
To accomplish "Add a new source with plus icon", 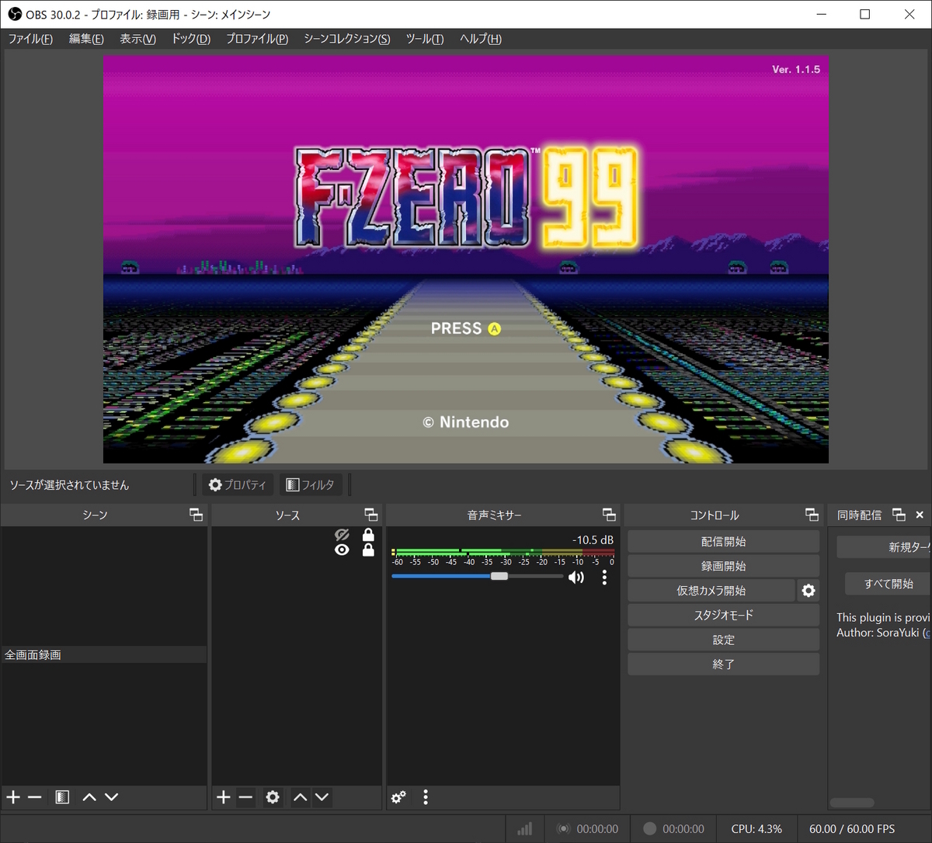I will pyautogui.click(x=224, y=797).
